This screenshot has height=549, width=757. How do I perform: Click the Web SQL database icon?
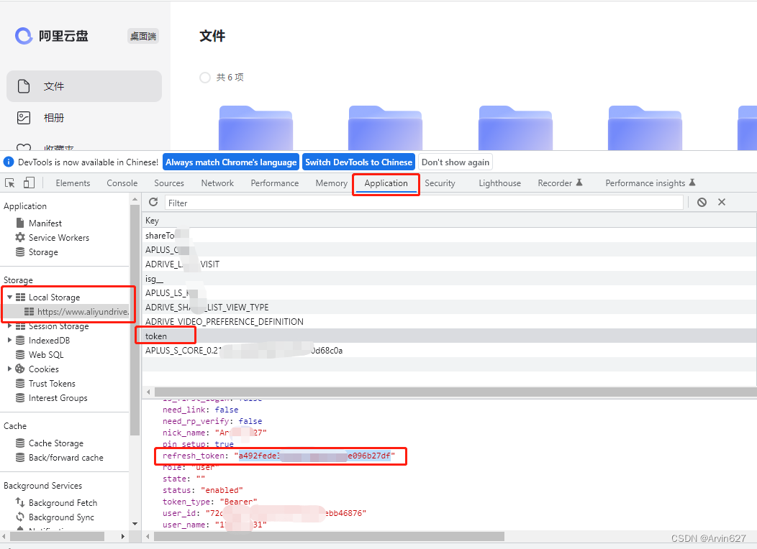pyautogui.click(x=20, y=355)
